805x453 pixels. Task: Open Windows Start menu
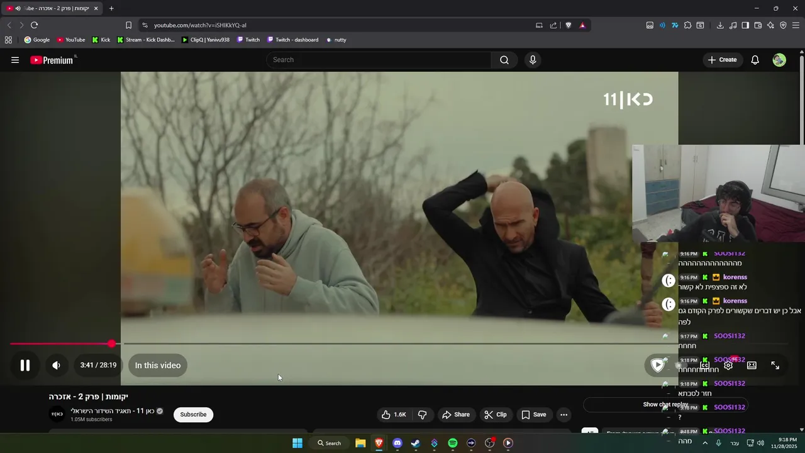coord(297,443)
